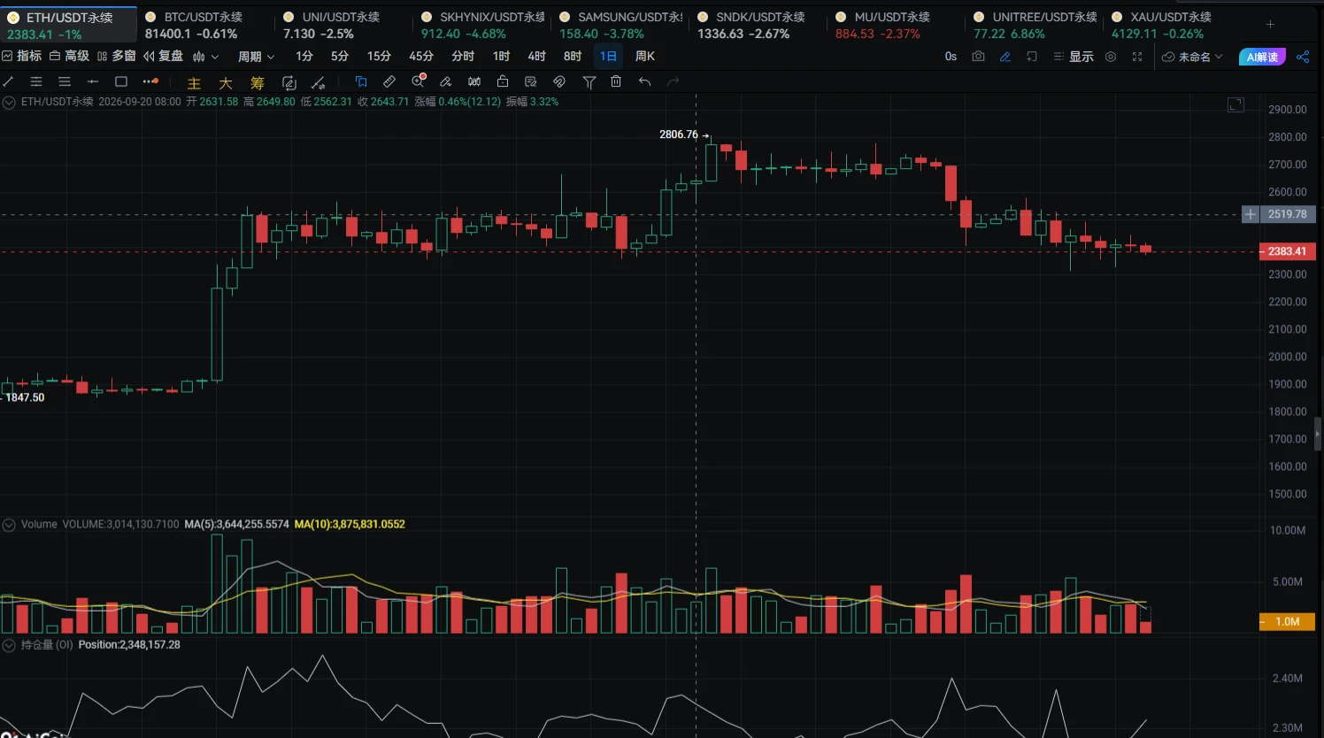Click the AI解读 button
This screenshot has width=1324, height=738.
tap(1262, 57)
